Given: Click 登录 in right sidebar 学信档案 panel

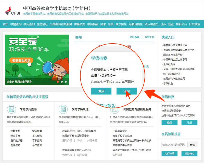Looking at the screenshot, I should [x=169, y=123].
